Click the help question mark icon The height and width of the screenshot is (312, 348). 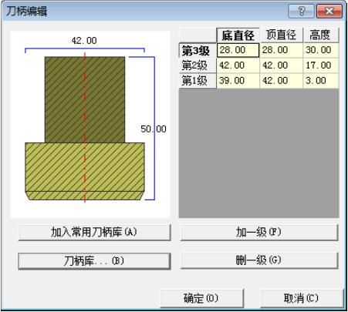click(302, 11)
